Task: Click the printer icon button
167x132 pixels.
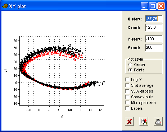Action: tap(158, 122)
